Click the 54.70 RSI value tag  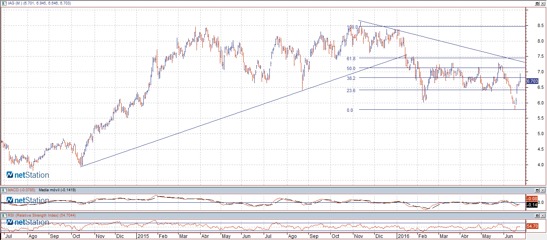tap(532, 226)
